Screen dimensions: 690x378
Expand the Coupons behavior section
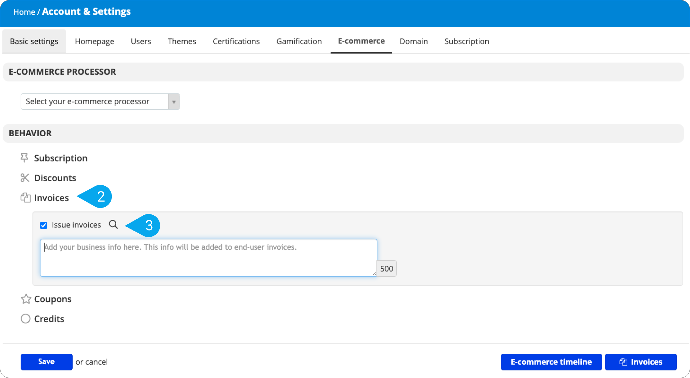[x=53, y=299]
